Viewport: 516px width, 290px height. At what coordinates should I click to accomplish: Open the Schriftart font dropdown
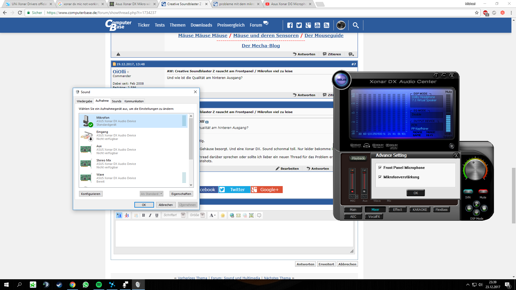coord(183,215)
